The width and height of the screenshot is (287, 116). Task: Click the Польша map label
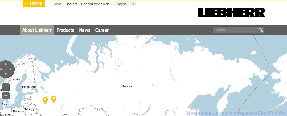[x=18, y=111]
